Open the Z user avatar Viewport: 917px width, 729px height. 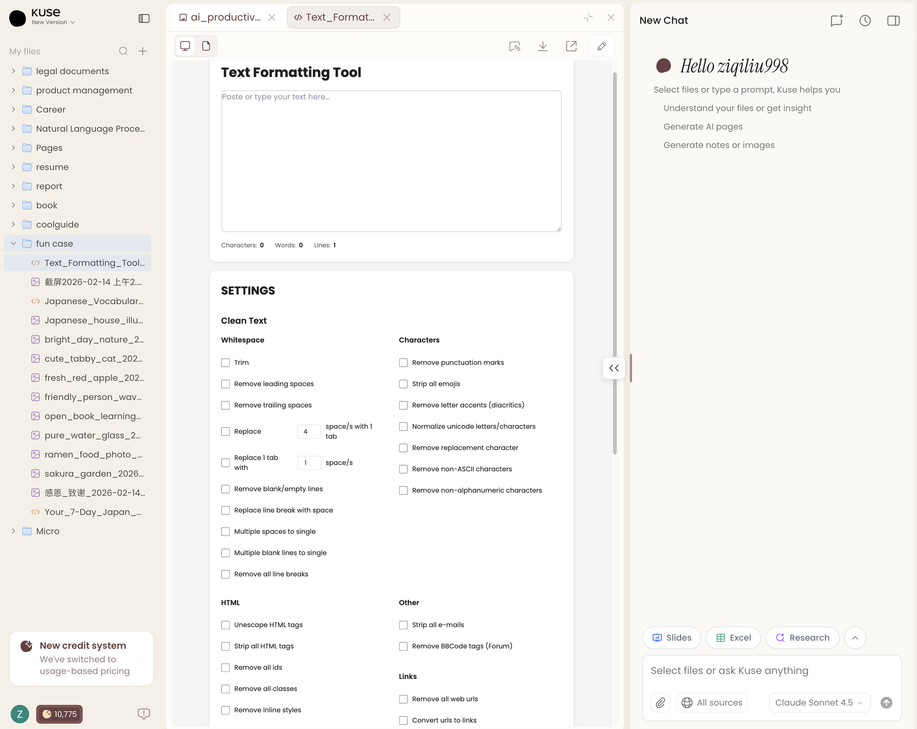pos(20,714)
